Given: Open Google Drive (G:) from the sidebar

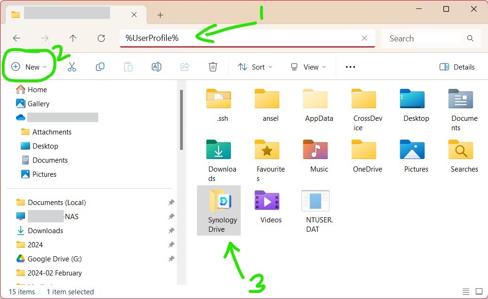Looking at the screenshot, I should point(53,259).
